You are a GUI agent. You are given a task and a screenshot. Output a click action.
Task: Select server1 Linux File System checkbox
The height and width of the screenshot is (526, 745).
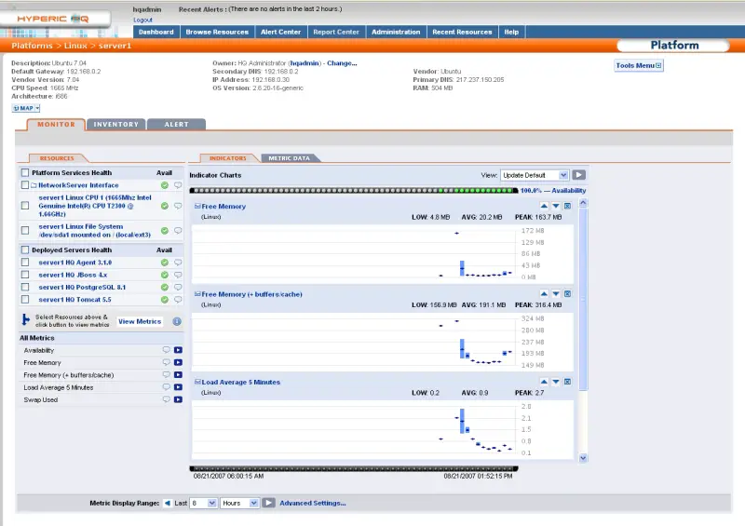(25, 230)
